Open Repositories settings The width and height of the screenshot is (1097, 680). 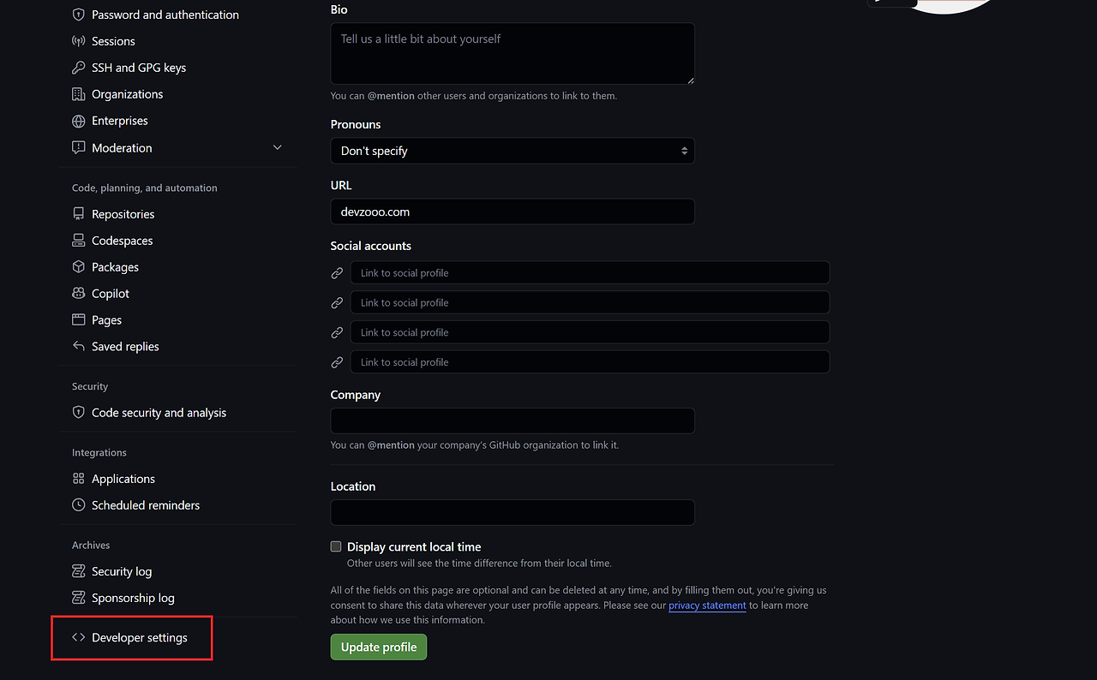point(123,213)
